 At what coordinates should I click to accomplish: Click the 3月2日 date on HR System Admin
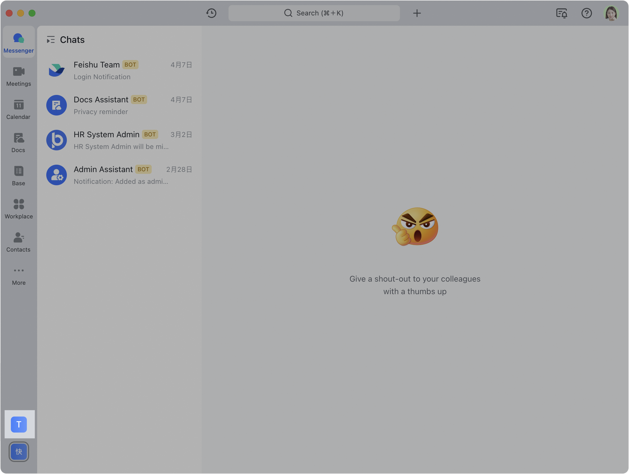(181, 135)
